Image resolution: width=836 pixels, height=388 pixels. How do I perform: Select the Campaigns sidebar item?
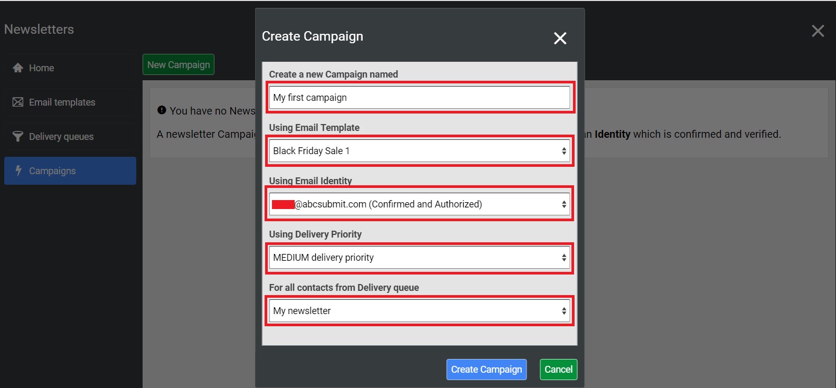(52, 171)
